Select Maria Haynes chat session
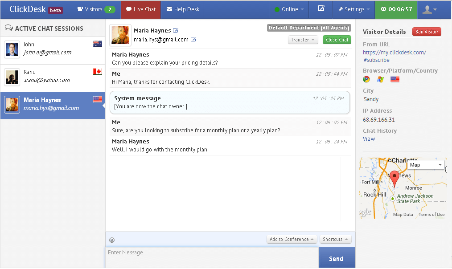Screen dimensions: 452x269 tap(53, 106)
